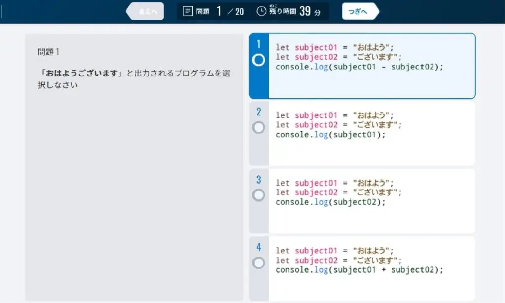Click the number 2 label of second answer

[x=258, y=112]
